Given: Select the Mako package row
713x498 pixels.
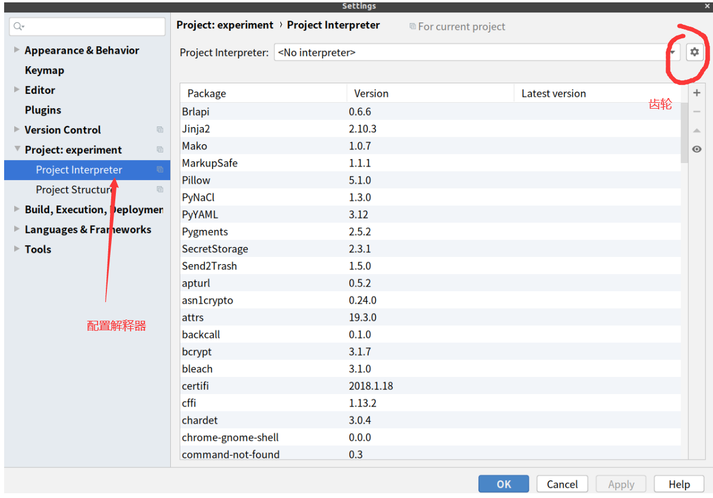Looking at the screenshot, I should 430,146.
